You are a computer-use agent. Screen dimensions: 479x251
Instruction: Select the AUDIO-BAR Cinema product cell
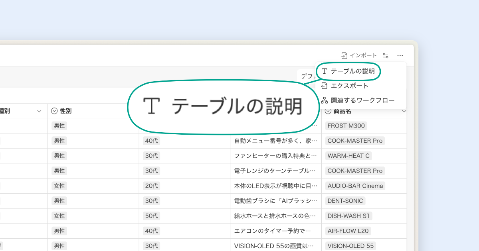355,186
